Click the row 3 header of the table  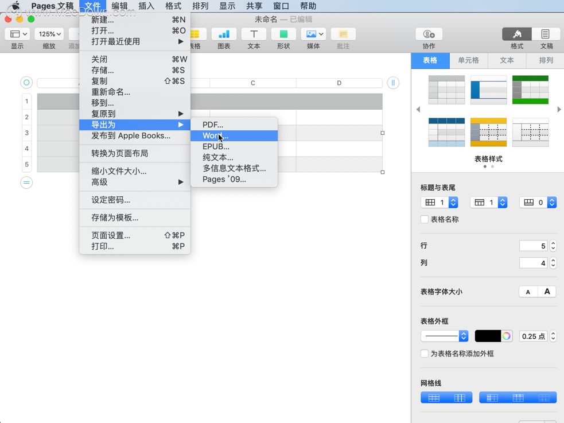(x=26, y=133)
